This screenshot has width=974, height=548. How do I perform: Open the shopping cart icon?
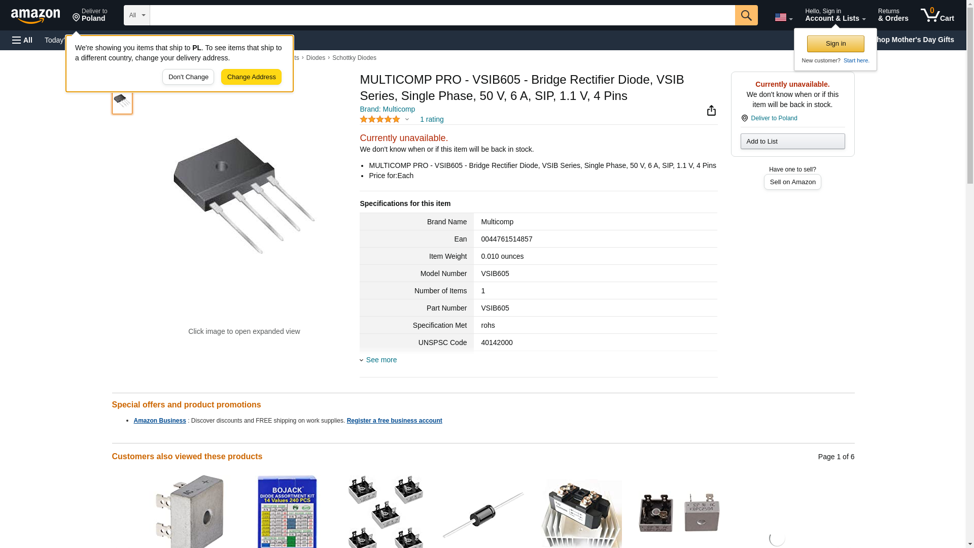pyautogui.click(x=937, y=15)
